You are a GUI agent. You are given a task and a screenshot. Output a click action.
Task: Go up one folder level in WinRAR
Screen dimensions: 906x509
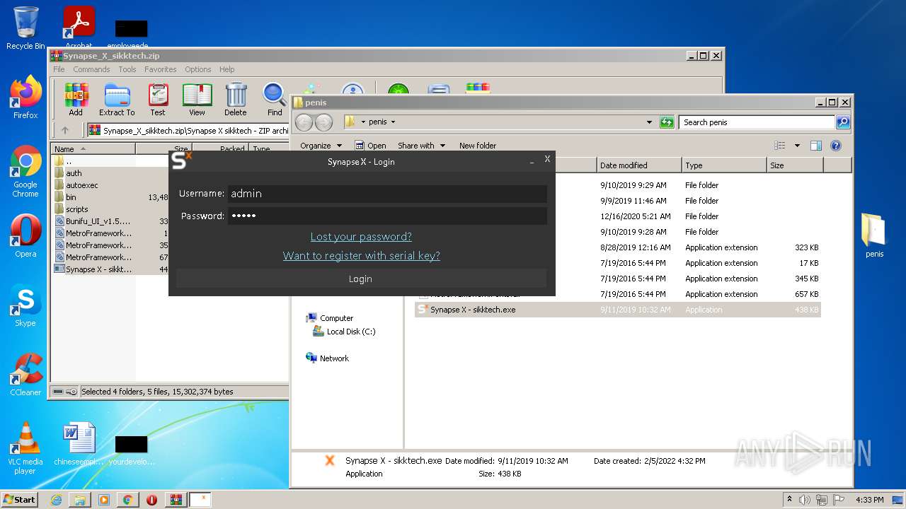click(65, 130)
